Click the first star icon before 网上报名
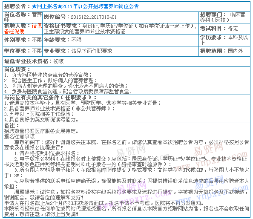 pyautogui.click(x=34, y=6)
